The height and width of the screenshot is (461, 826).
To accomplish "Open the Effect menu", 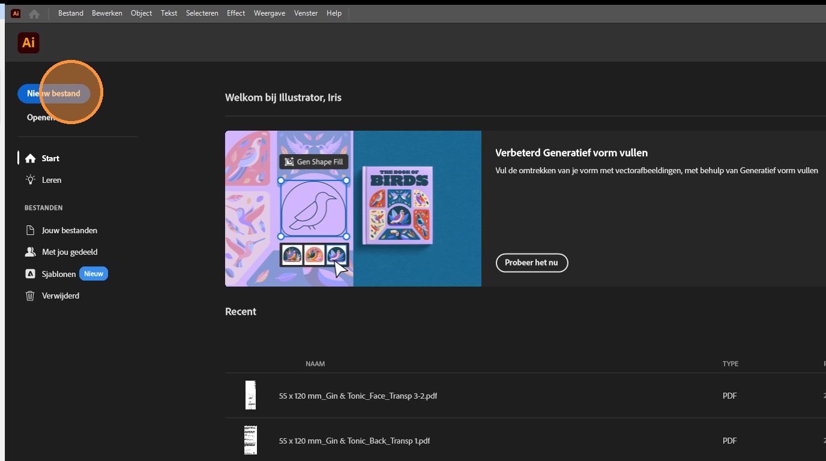I will (236, 13).
